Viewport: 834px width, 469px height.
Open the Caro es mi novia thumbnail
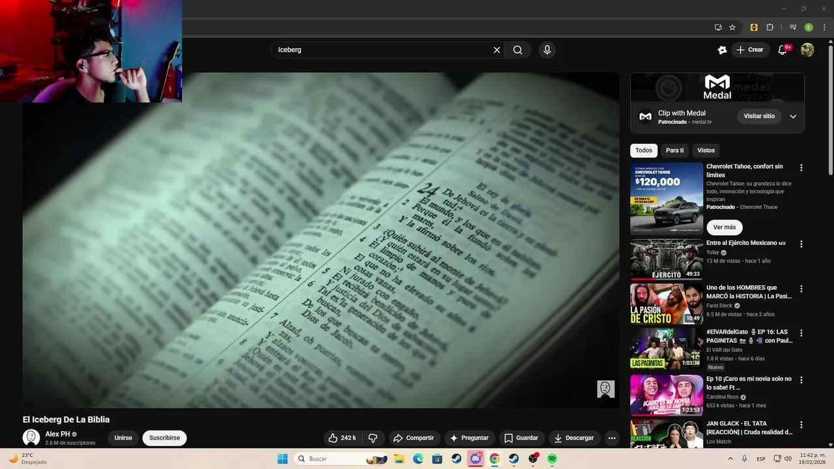click(667, 395)
